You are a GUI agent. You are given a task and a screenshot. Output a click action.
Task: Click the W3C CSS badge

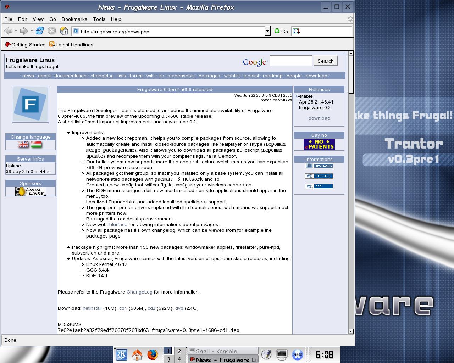[319, 186]
